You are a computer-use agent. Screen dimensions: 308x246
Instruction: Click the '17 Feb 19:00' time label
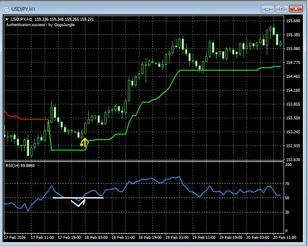pos(69,237)
